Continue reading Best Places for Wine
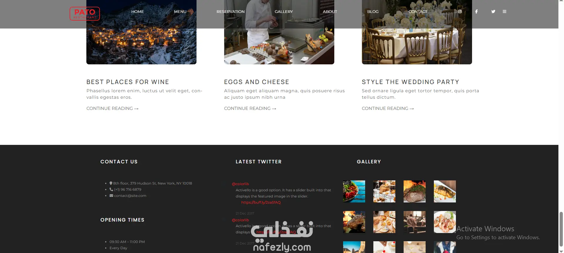Image resolution: width=564 pixels, height=253 pixels. [x=113, y=108]
